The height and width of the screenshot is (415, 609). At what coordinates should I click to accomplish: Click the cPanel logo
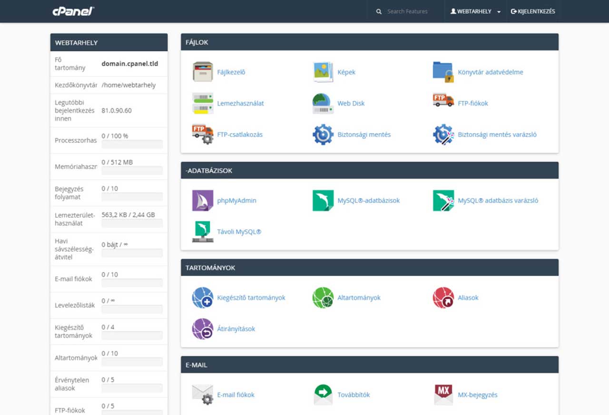coord(73,11)
